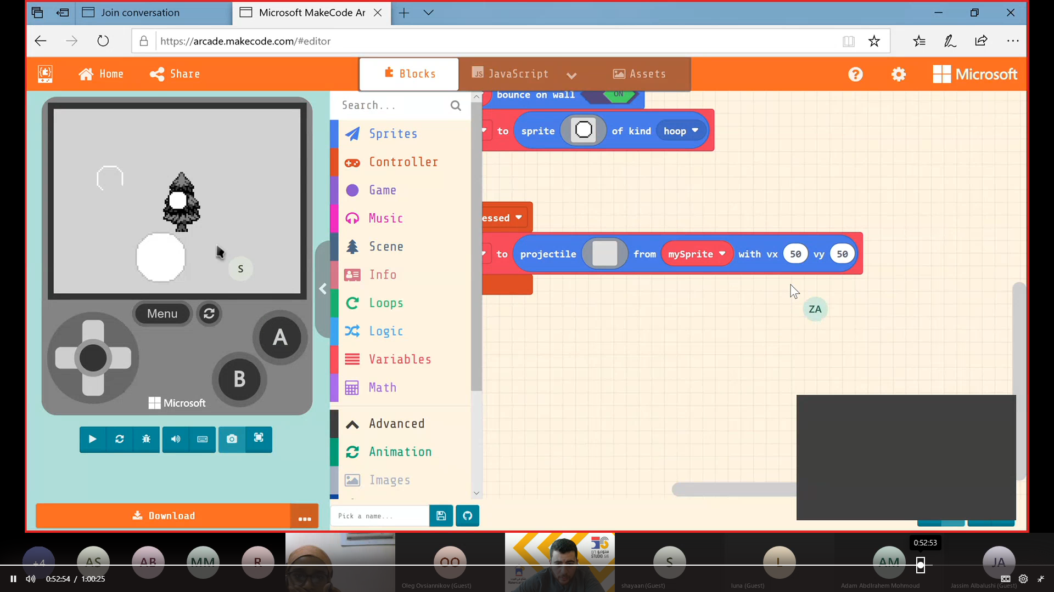1054x592 pixels.
Task: Open the Game block category
Action: click(401, 190)
